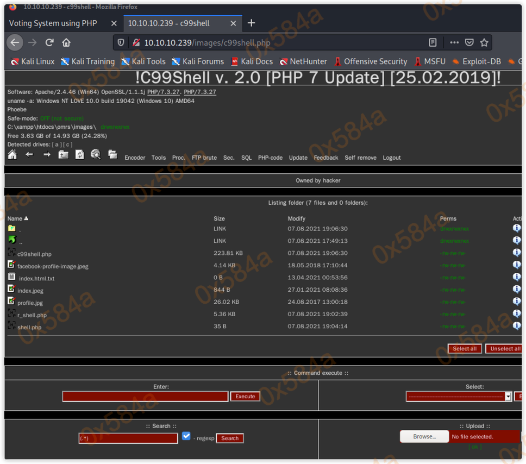Viewport: 526px width, 464px height.
Task: Sort listing by Name column
Action: click(x=15, y=218)
